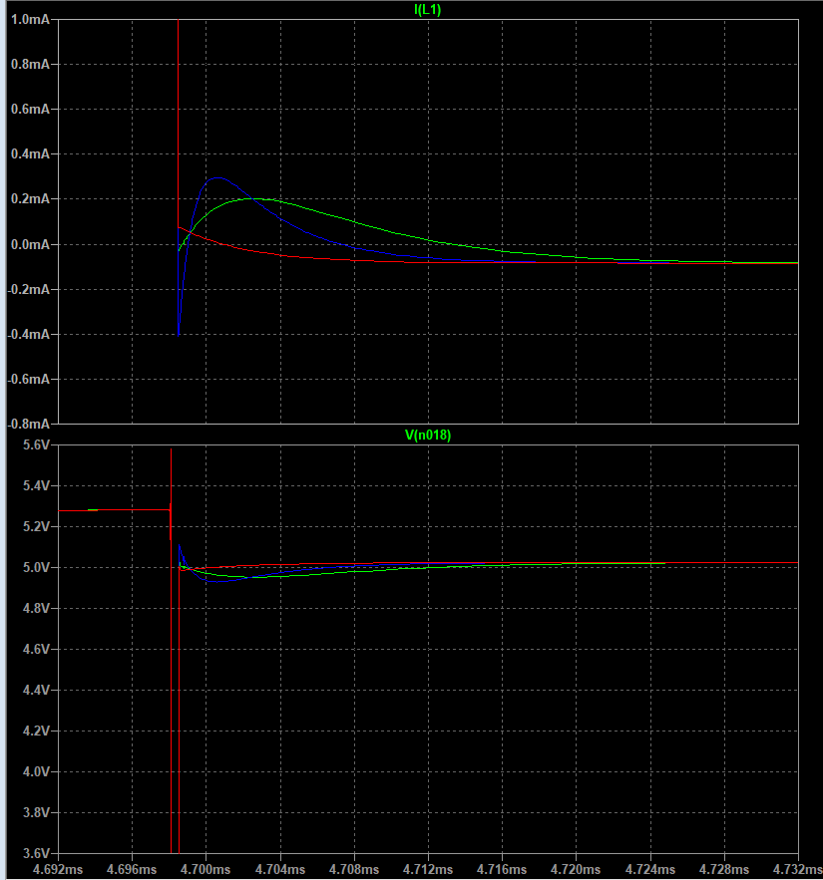823x880 pixels.
Task: Click the 5.0V axis label
Action: [36, 567]
